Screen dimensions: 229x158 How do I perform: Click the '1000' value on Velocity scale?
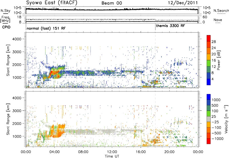[216, 100]
